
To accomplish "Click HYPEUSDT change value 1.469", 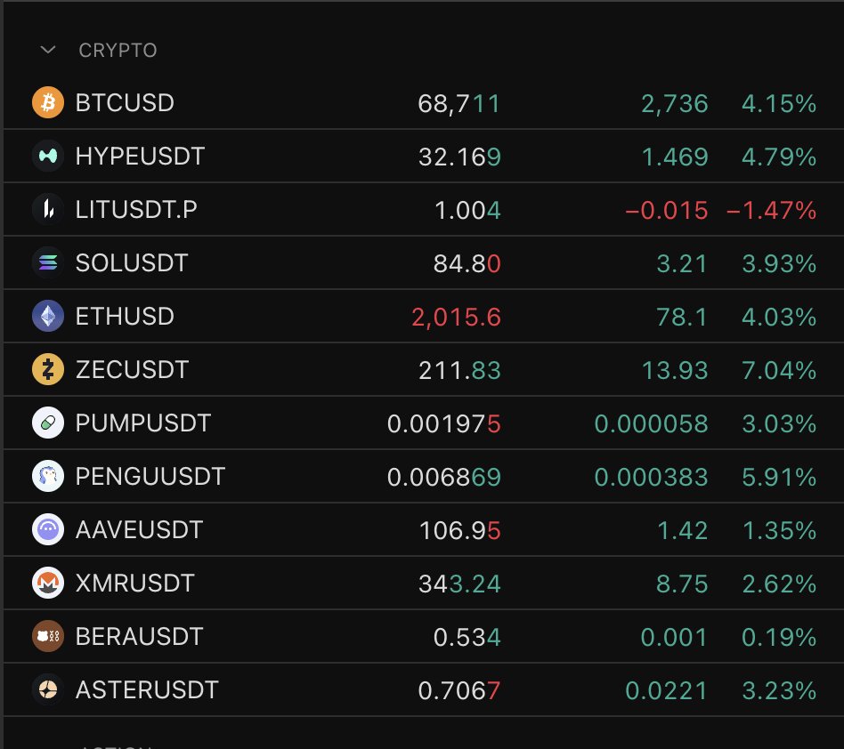I will [x=675, y=157].
